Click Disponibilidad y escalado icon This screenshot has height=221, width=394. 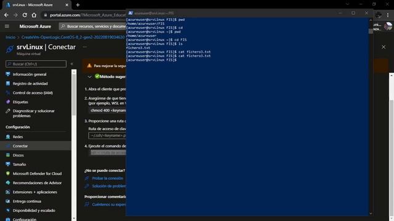click(8, 211)
